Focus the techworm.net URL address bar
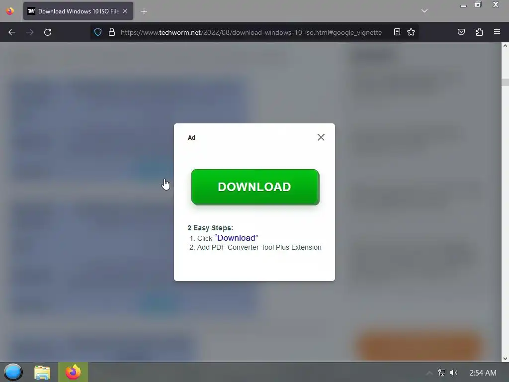Viewport: 509px width, 382px height. 251,32
